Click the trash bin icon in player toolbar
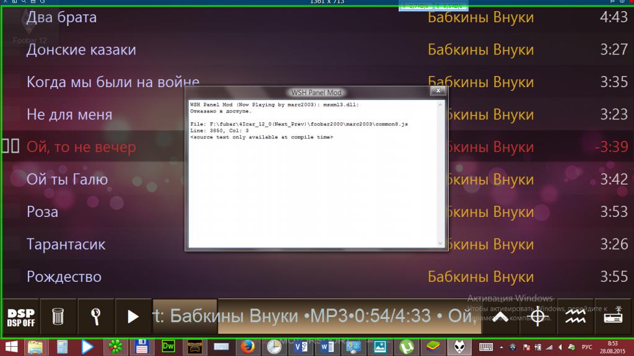The height and width of the screenshot is (356, 634). (58, 317)
